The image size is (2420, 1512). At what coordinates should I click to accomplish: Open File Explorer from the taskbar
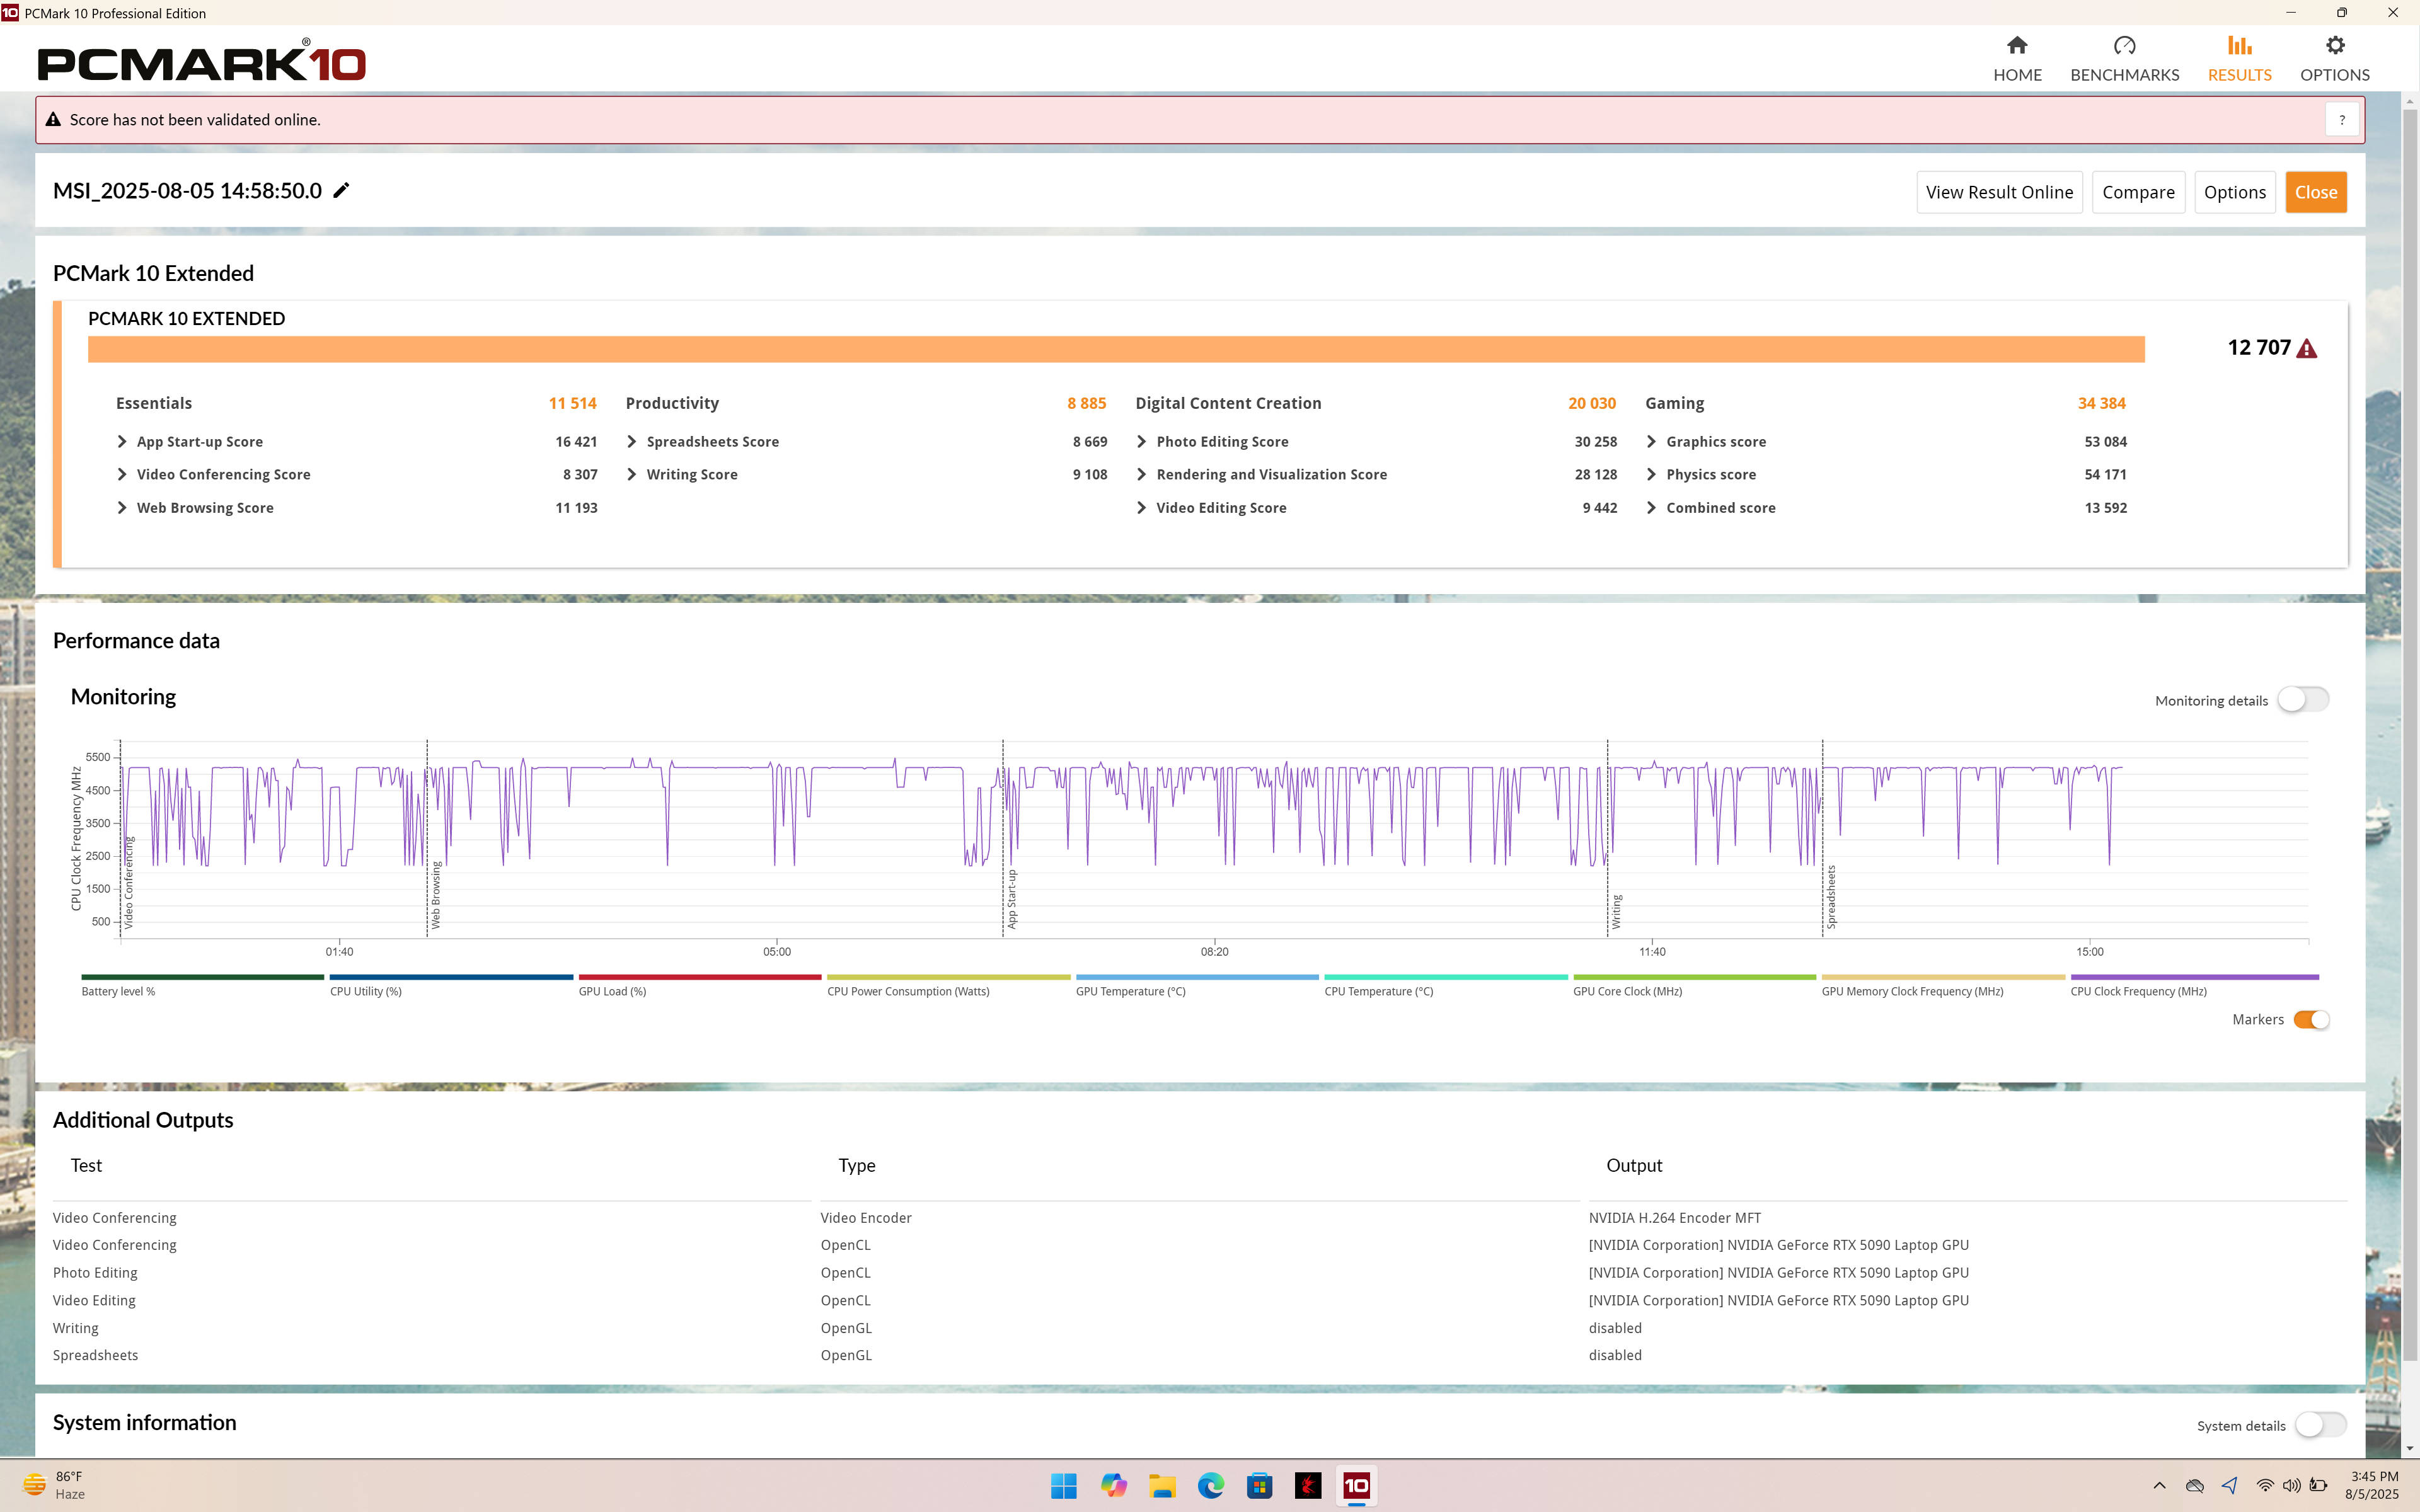[1161, 1486]
